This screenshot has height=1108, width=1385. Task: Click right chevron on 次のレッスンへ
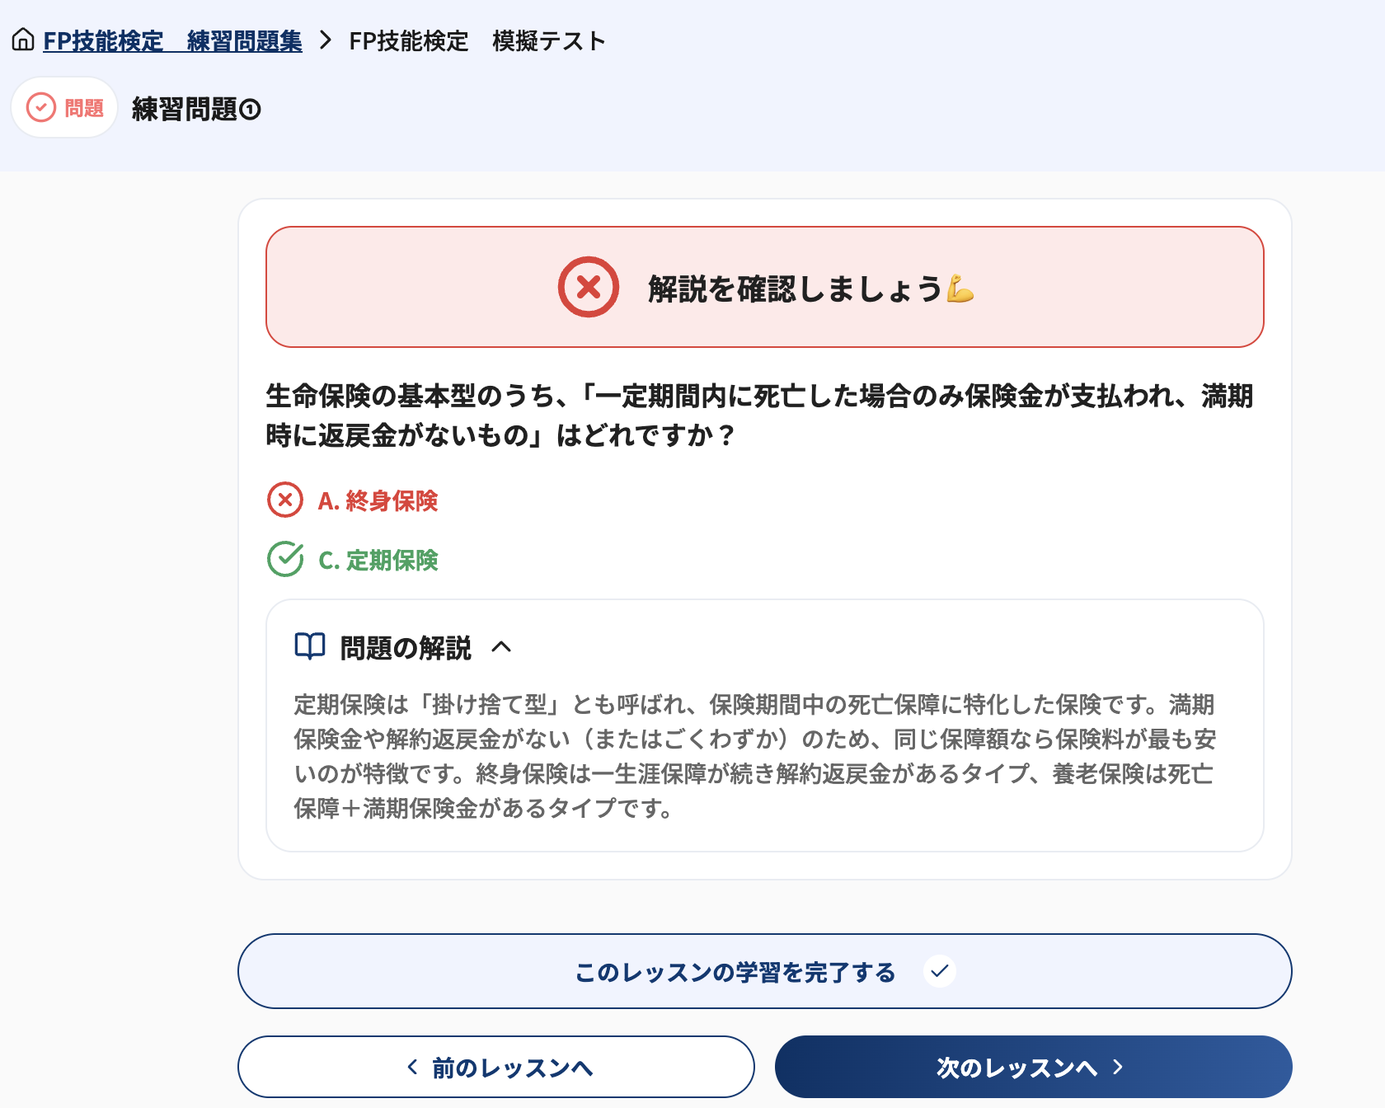pos(1118,1067)
